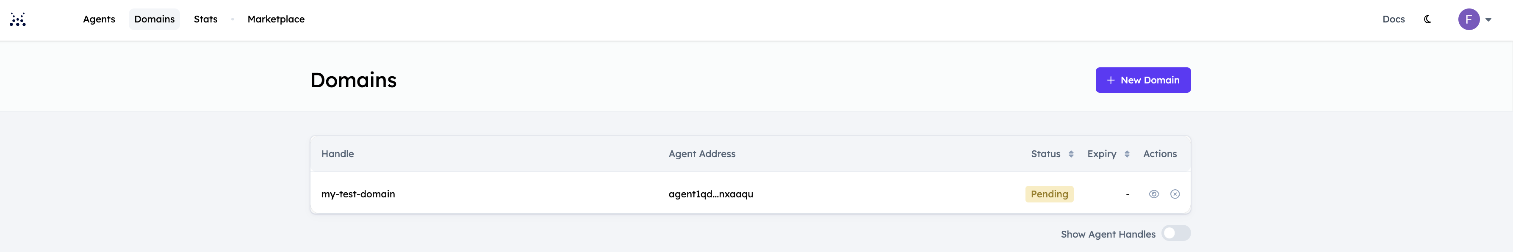Viewport: 1513px width, 252px height.
Task: Expand the account menu caret
Action: click(1488, 19)
